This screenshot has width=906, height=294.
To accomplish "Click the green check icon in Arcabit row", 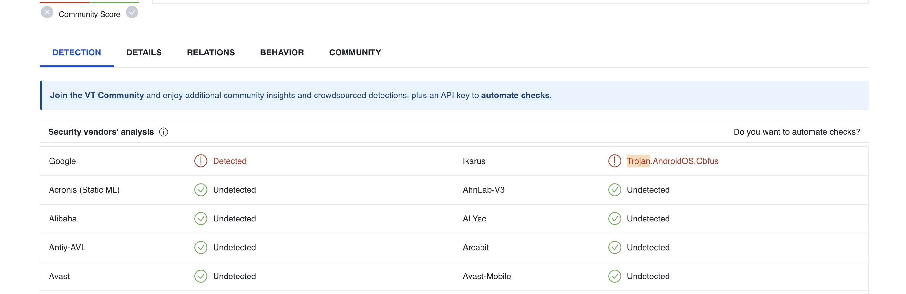I will 614,247.
